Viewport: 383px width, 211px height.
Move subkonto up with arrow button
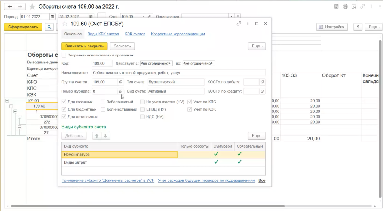coord(97,136)
